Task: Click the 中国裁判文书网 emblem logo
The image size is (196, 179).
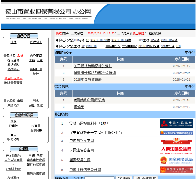Action: tap(176, 141)
